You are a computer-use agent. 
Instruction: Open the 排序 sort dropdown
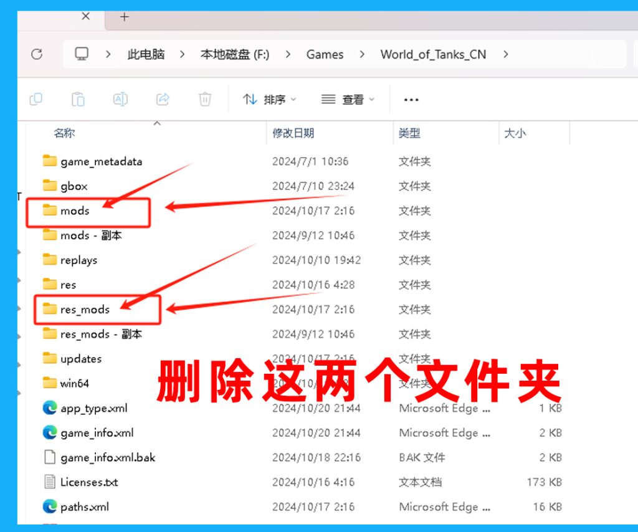(269, 99)
